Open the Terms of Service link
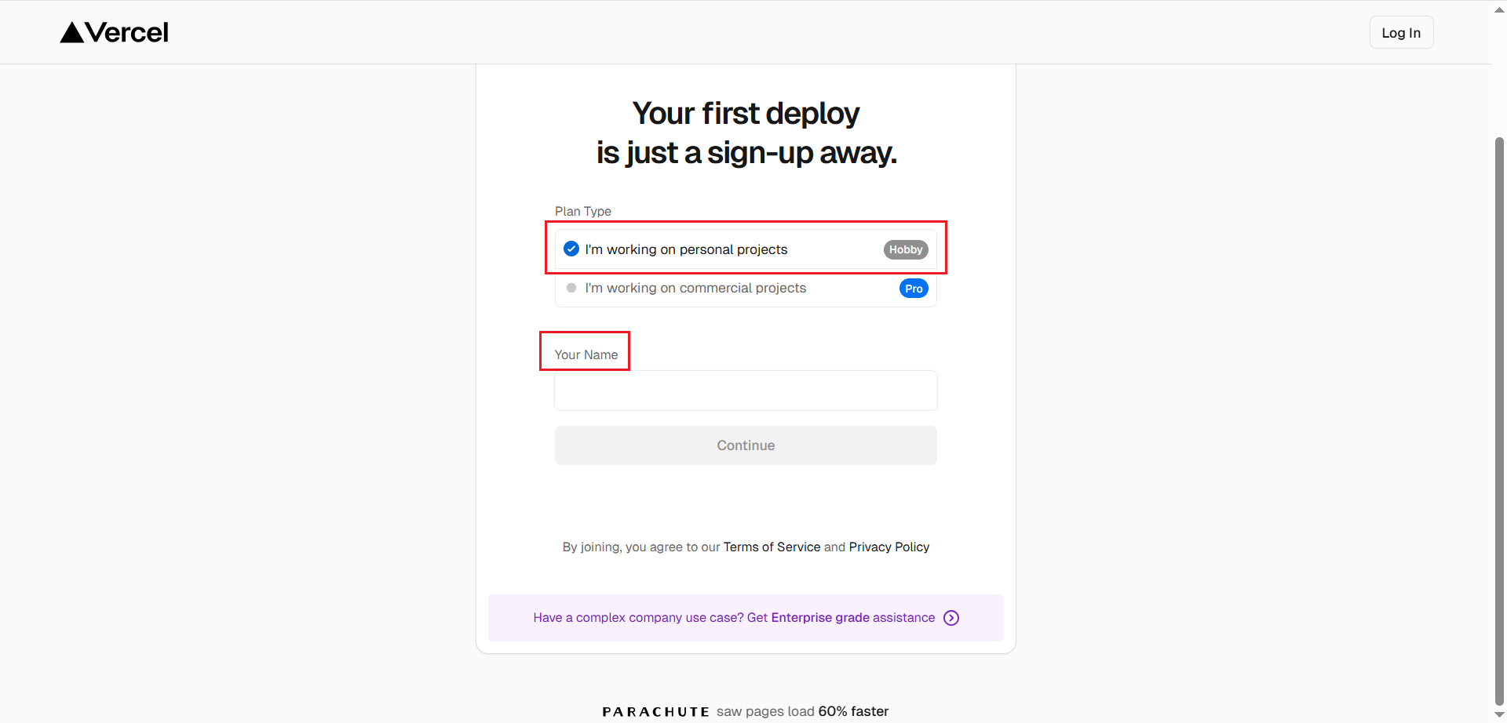This screenshot has width=1507, height=723. tap(772, 547)
